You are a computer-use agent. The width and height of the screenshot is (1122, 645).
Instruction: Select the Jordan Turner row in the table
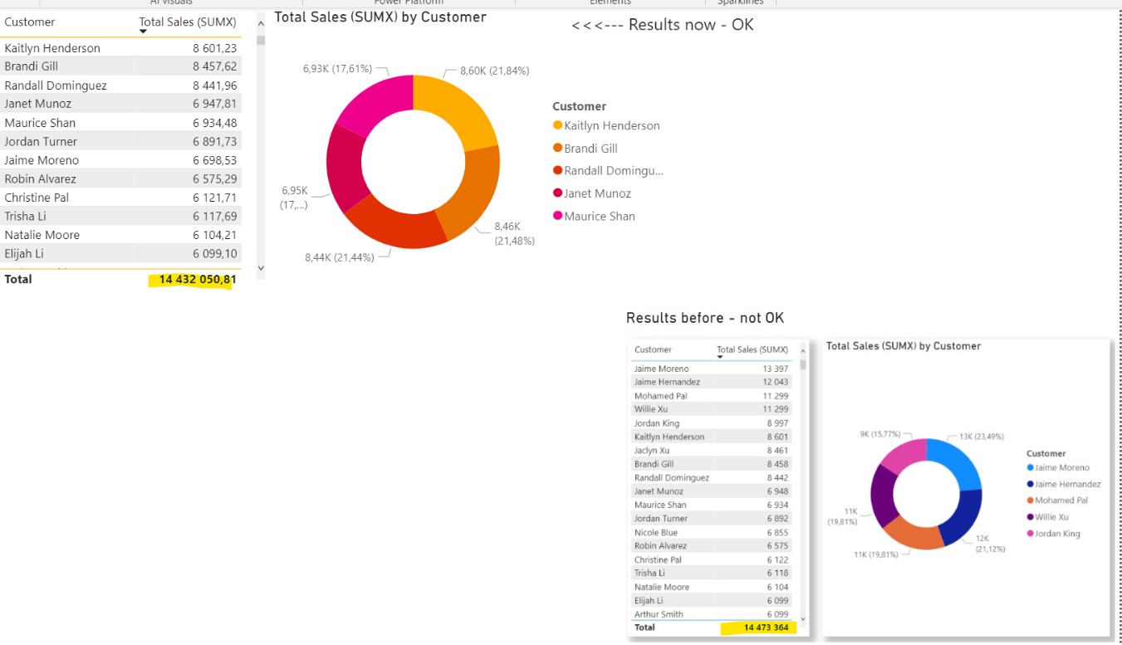tap(120, 142)
